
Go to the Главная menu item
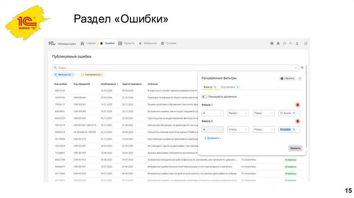tap(88, 43)
